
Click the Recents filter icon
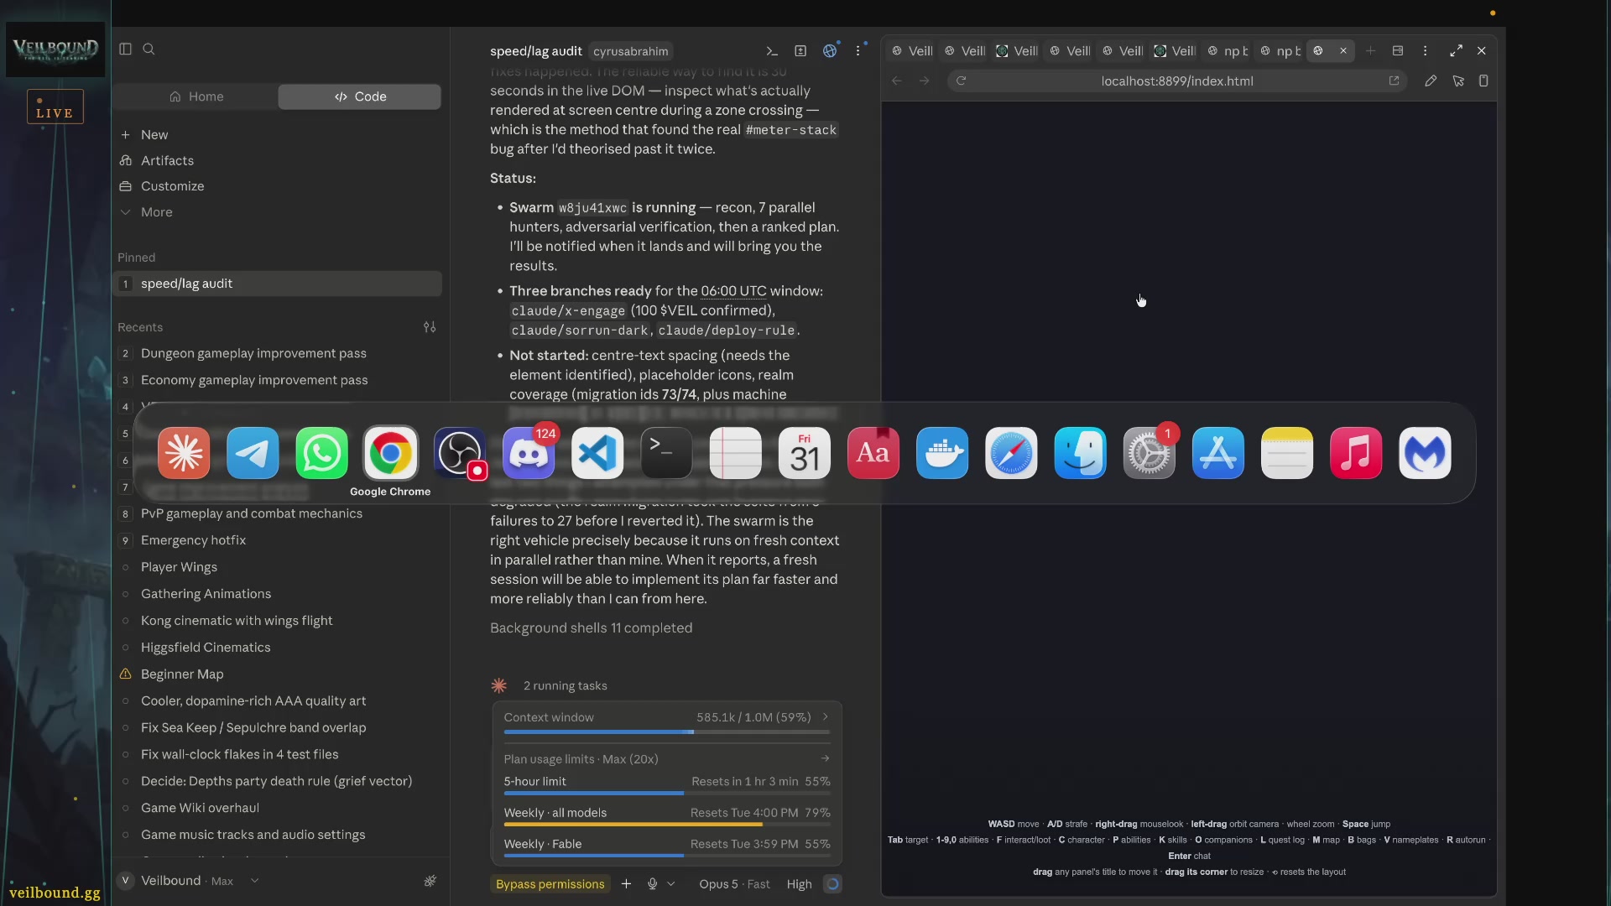[x=430, y=327]
